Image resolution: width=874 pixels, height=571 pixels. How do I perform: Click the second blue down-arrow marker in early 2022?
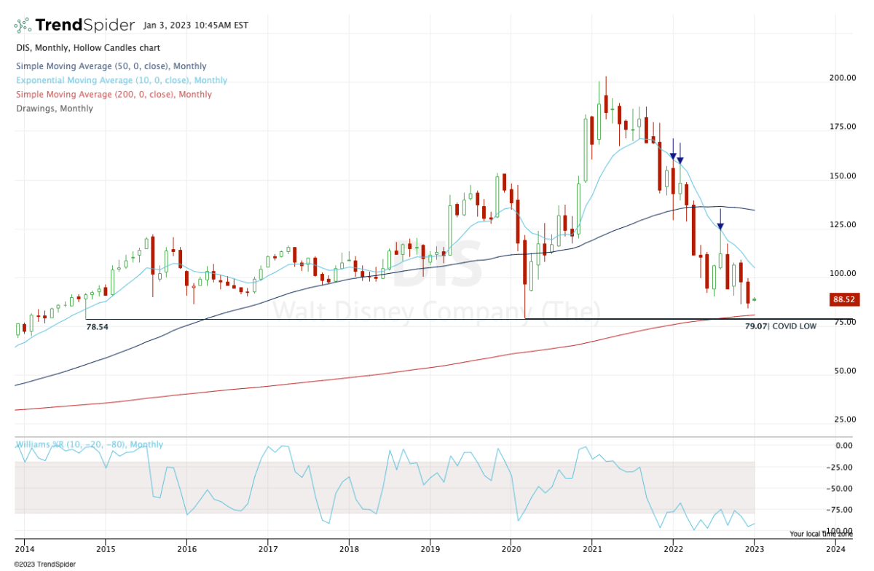point(680,160)
